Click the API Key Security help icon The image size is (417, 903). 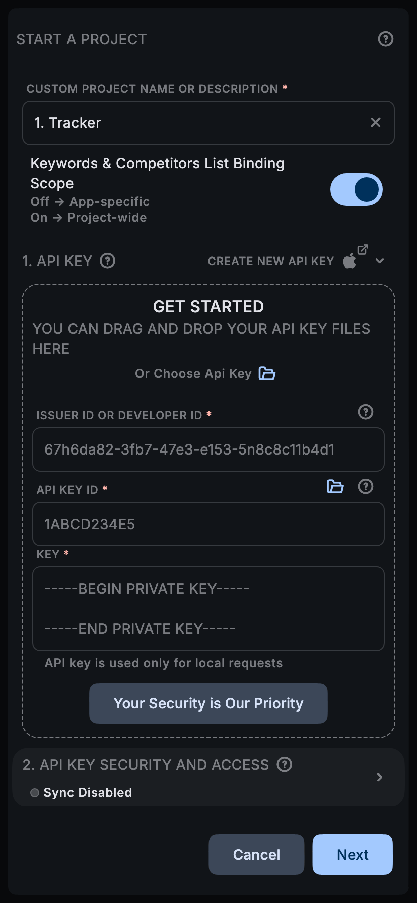[x=285, y=764]
